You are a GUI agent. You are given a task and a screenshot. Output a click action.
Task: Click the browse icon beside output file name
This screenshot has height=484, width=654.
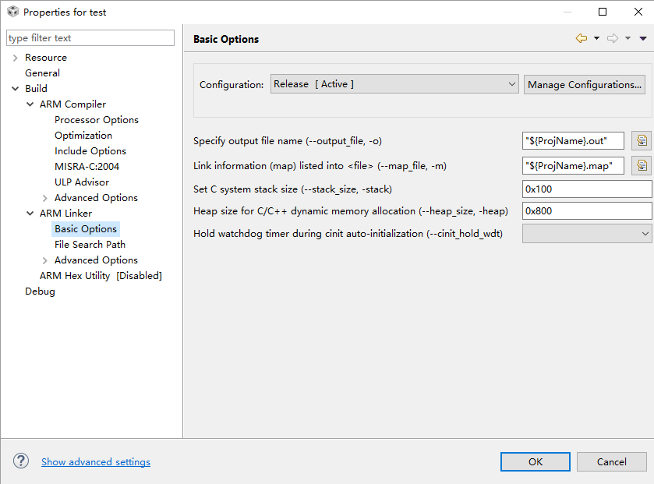(641, 141)
